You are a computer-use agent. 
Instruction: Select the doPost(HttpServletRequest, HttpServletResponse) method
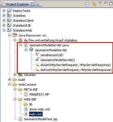[76, 70]
